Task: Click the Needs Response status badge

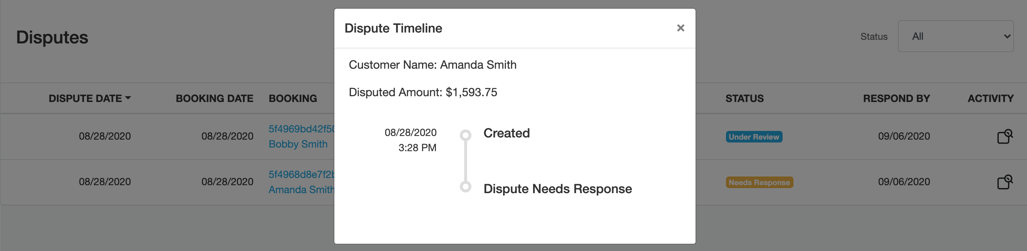Action: 759,183
